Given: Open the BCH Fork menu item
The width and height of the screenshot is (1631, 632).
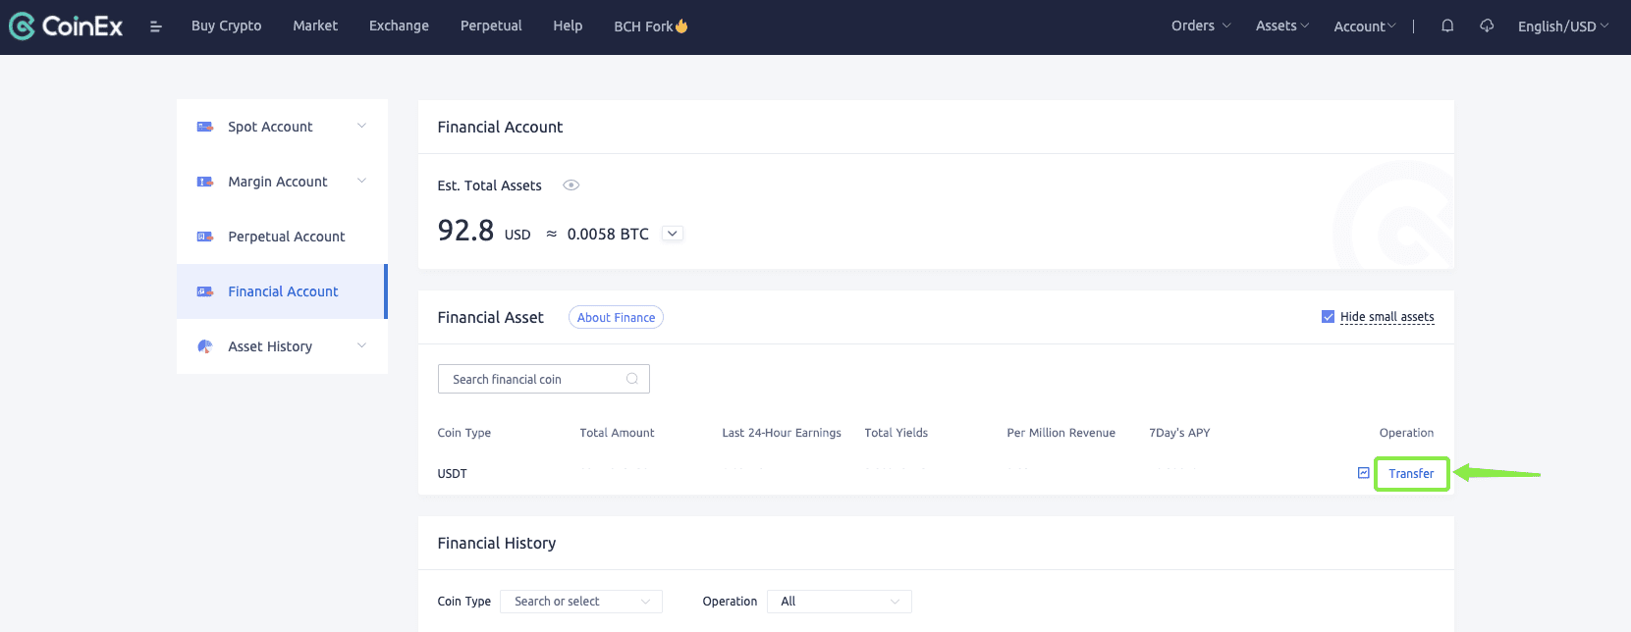Looking at the screenshot, I should coord(651,26).
